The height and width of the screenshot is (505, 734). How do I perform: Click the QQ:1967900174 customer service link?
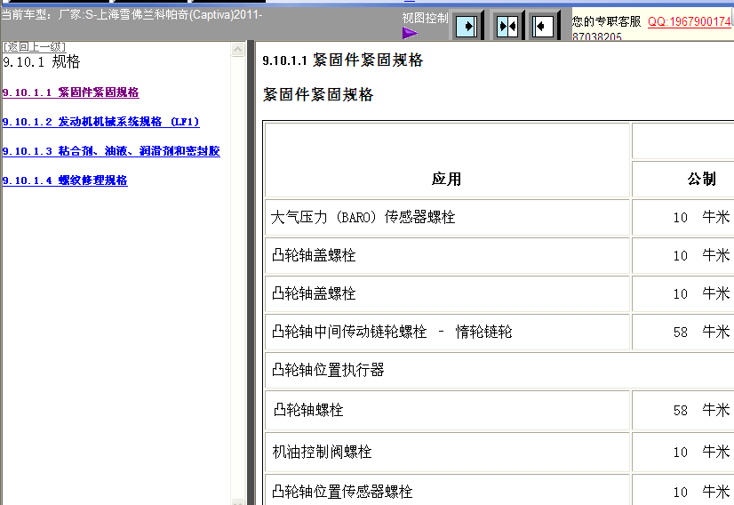tap(689, 21)
